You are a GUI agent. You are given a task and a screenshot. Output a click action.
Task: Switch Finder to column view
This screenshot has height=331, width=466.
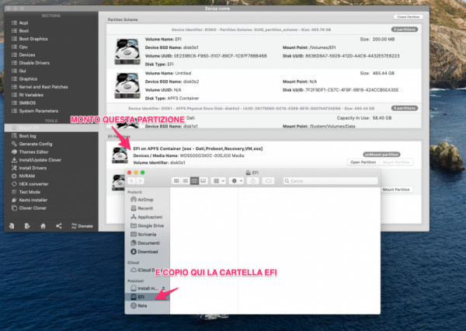pyautogui.click(x=194, y=181)
